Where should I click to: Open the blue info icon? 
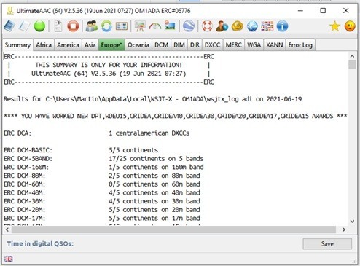(282, 26)
